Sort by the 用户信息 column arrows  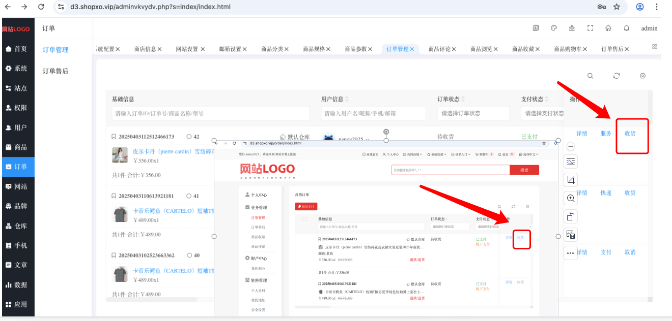[x=347, y=99]
